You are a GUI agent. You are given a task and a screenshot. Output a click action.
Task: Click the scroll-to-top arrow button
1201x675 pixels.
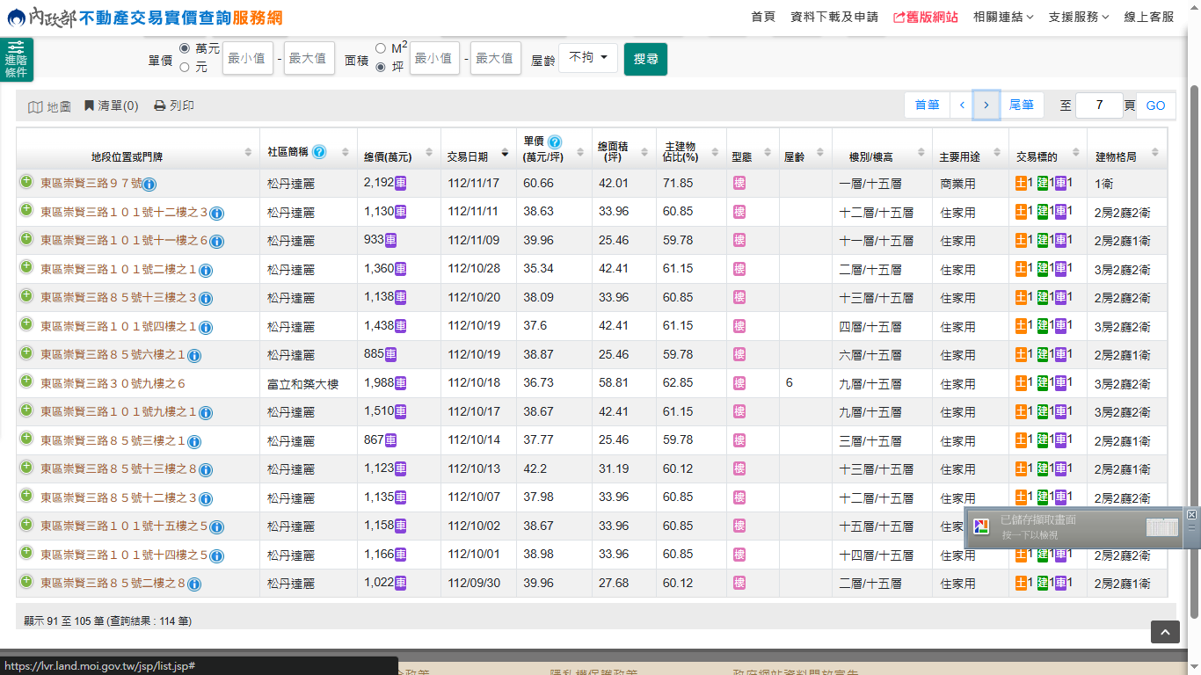click(1165, 632)
